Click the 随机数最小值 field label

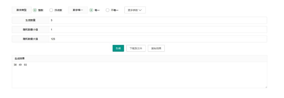(31, 30)
